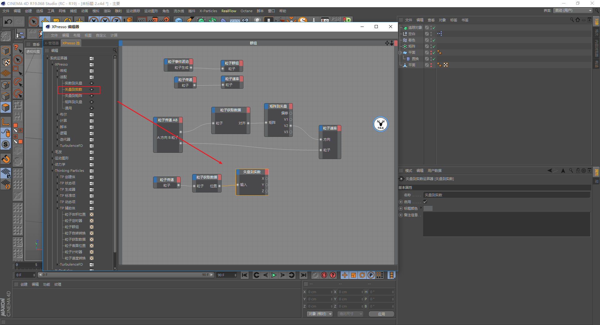The height and width of the screenshot is (325, 600).
Task: Toggle the green check for the 置换 object
Action: click(x=434, y=59)
